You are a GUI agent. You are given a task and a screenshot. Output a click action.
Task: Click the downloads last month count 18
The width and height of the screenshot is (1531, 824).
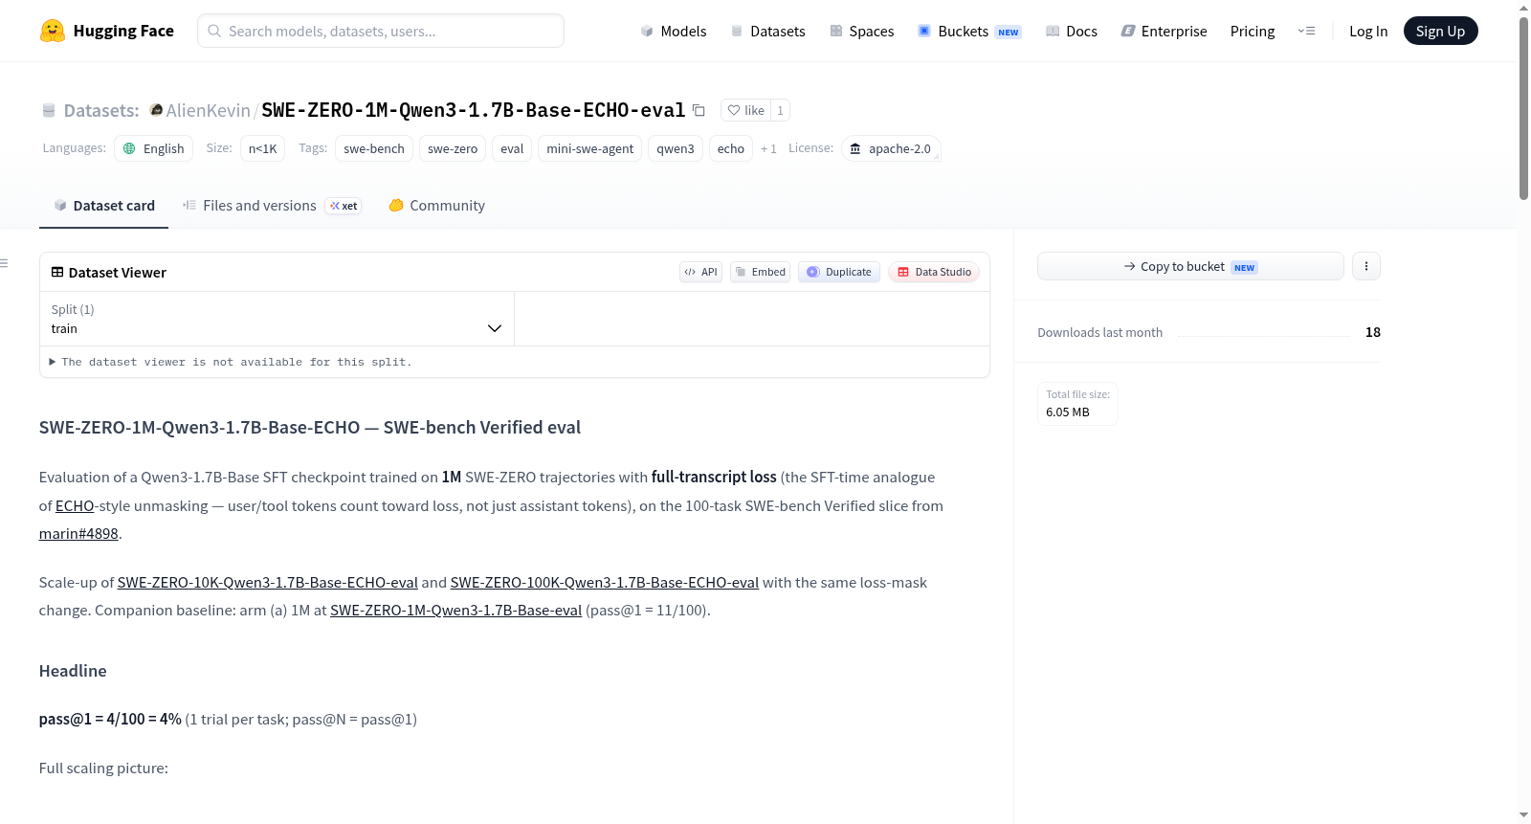(x=1373, y=332)
